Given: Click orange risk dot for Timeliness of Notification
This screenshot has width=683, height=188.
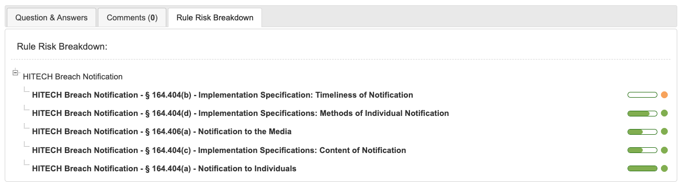Looking at the screenshot, I should (x=664, y=95).
